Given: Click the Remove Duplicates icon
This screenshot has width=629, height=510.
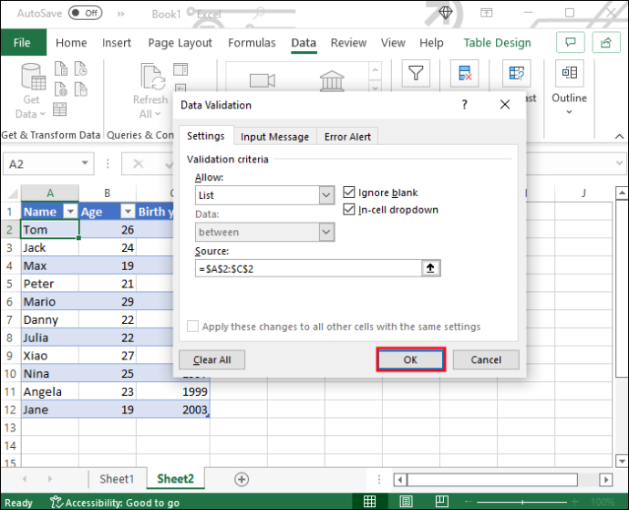Looking at the screenshot, I should [x=465, y=74].
